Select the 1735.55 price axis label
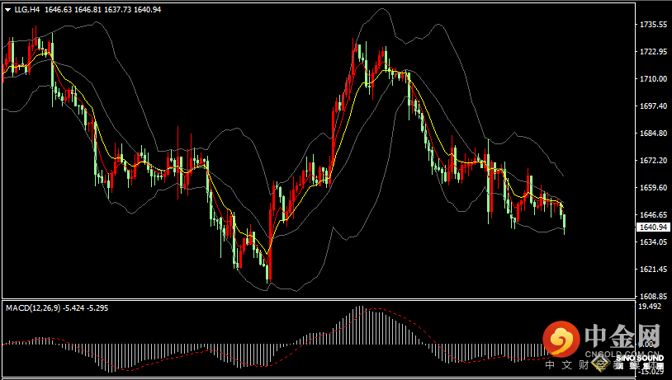The image size is (672, 380). coord(653,25)
